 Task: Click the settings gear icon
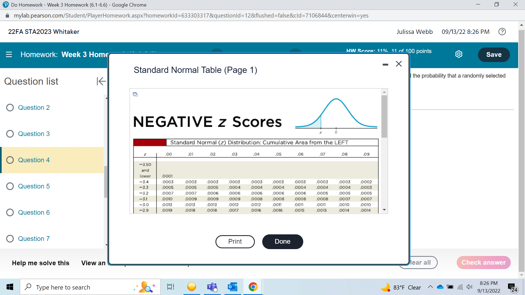click(x=459, y=54)
